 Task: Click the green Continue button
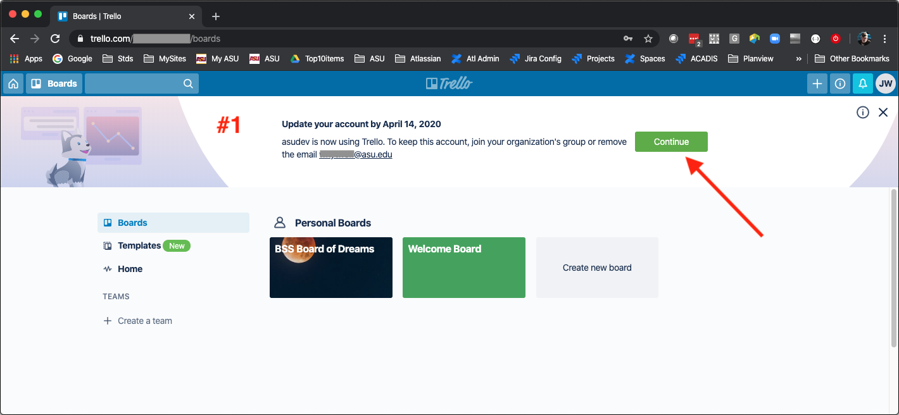[671, 142]
